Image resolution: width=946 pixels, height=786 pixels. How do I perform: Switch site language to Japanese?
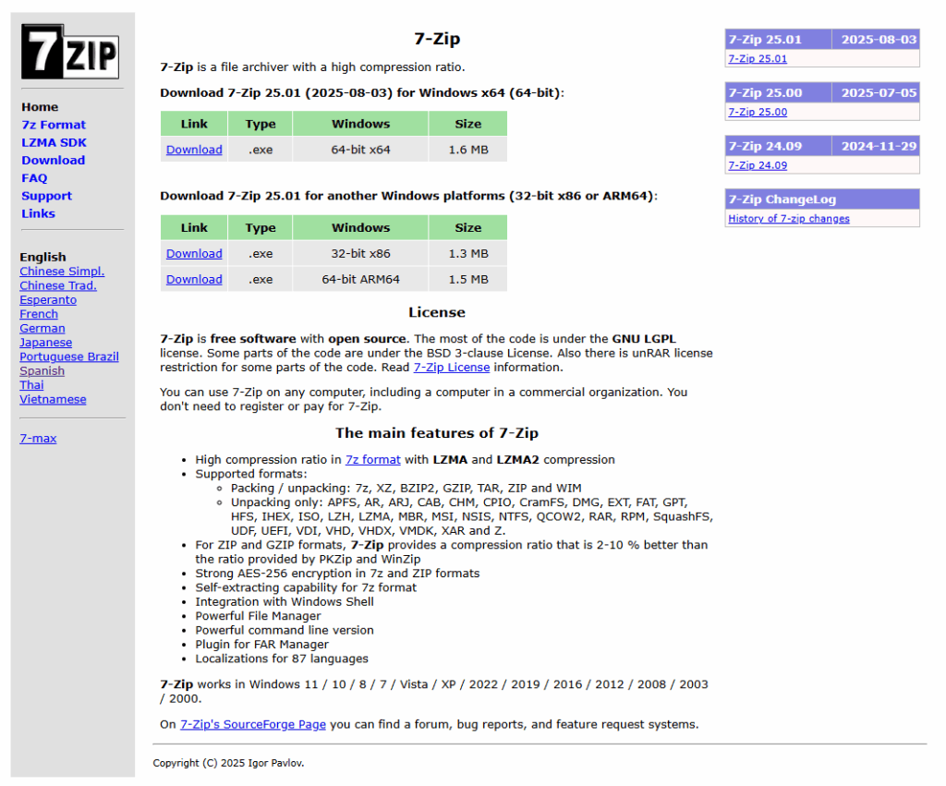(x=45, y=342)
